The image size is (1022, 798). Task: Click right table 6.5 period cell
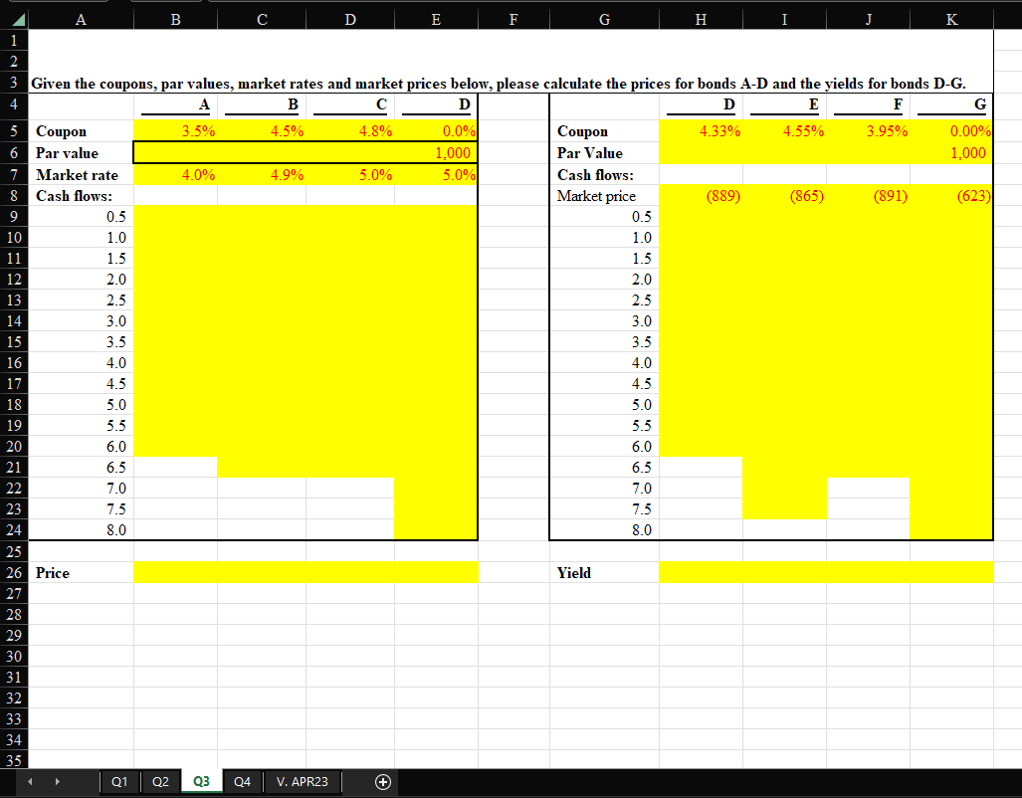click(x=604, y=467)
